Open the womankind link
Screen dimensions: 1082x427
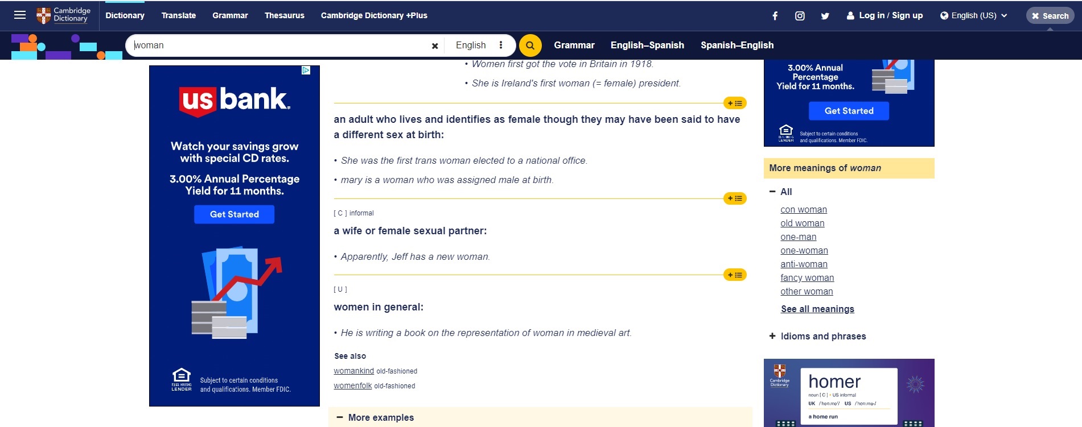353,371
